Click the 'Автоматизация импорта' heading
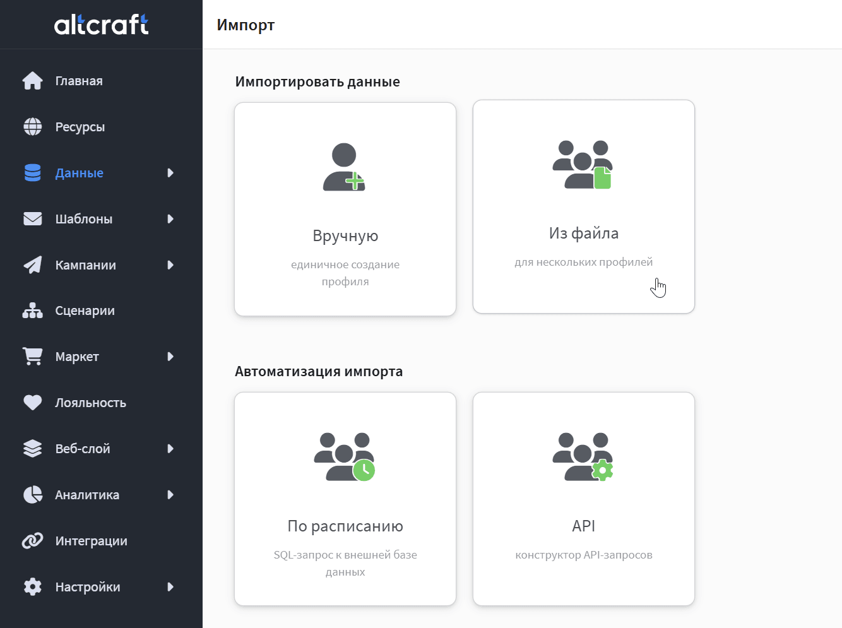The image size is (842, 628). 319,372
